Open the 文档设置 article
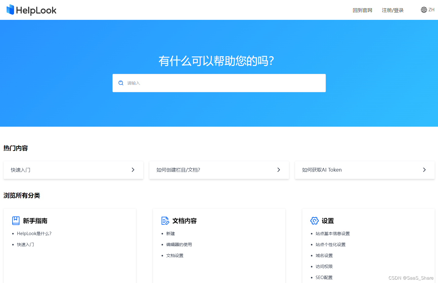Screen dimensions: 438x283 (175, 256)
